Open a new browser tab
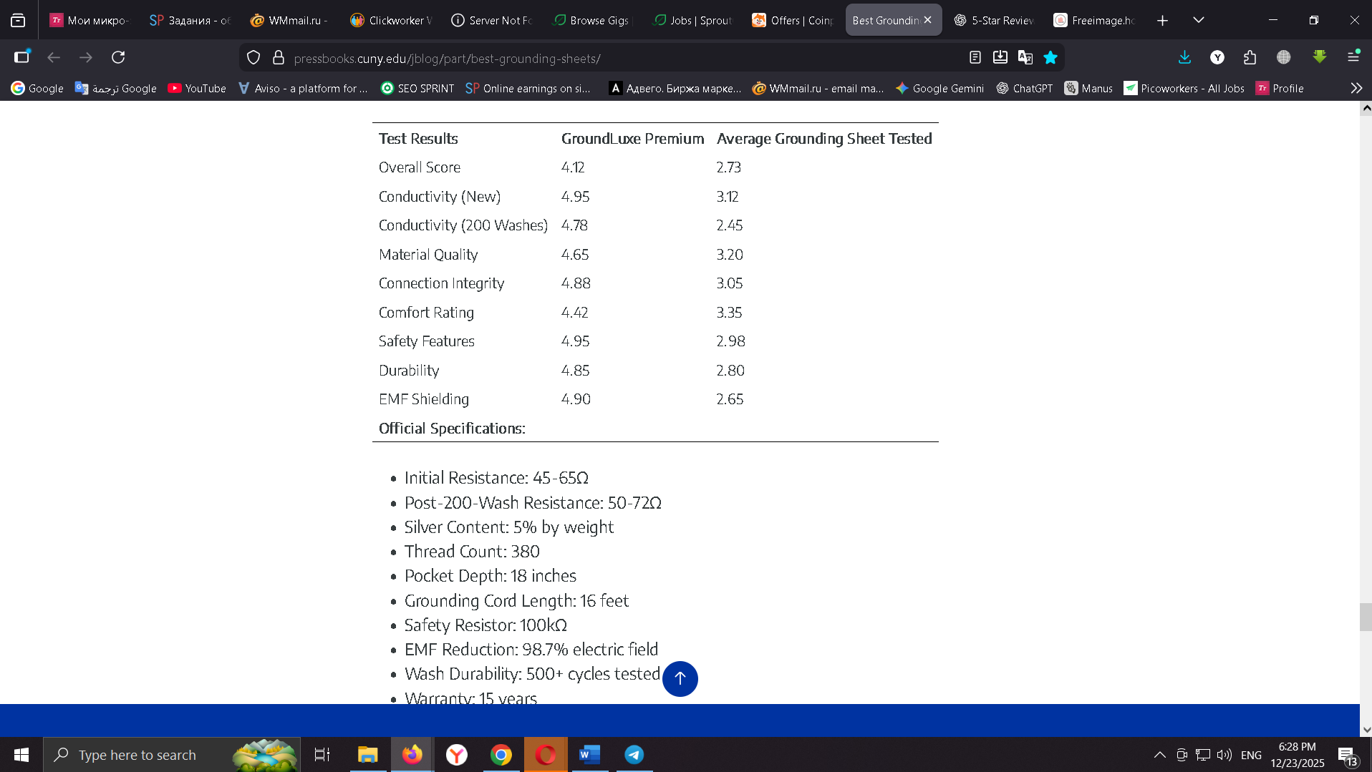This screenshot has height=772, width=1372. [x=1163, y=21]
